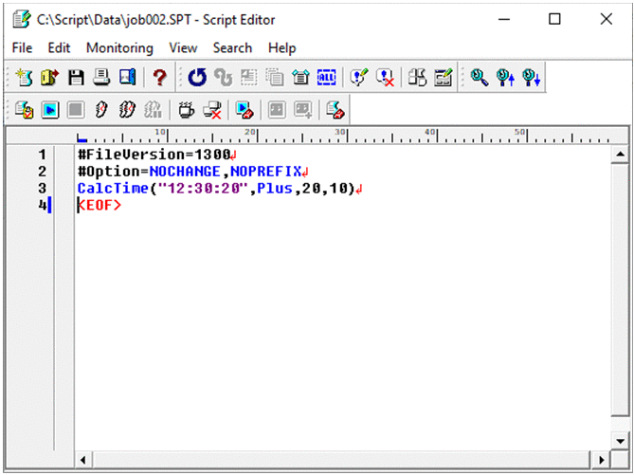Open the View menu
Screen dimensions: 634x475
click(x=183, y=47)
